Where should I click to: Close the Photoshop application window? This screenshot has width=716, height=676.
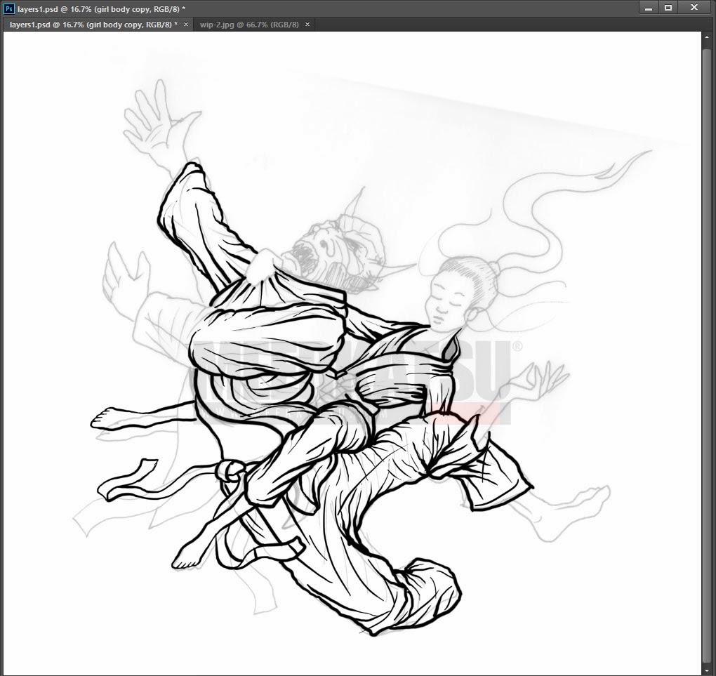click(694, 8)
